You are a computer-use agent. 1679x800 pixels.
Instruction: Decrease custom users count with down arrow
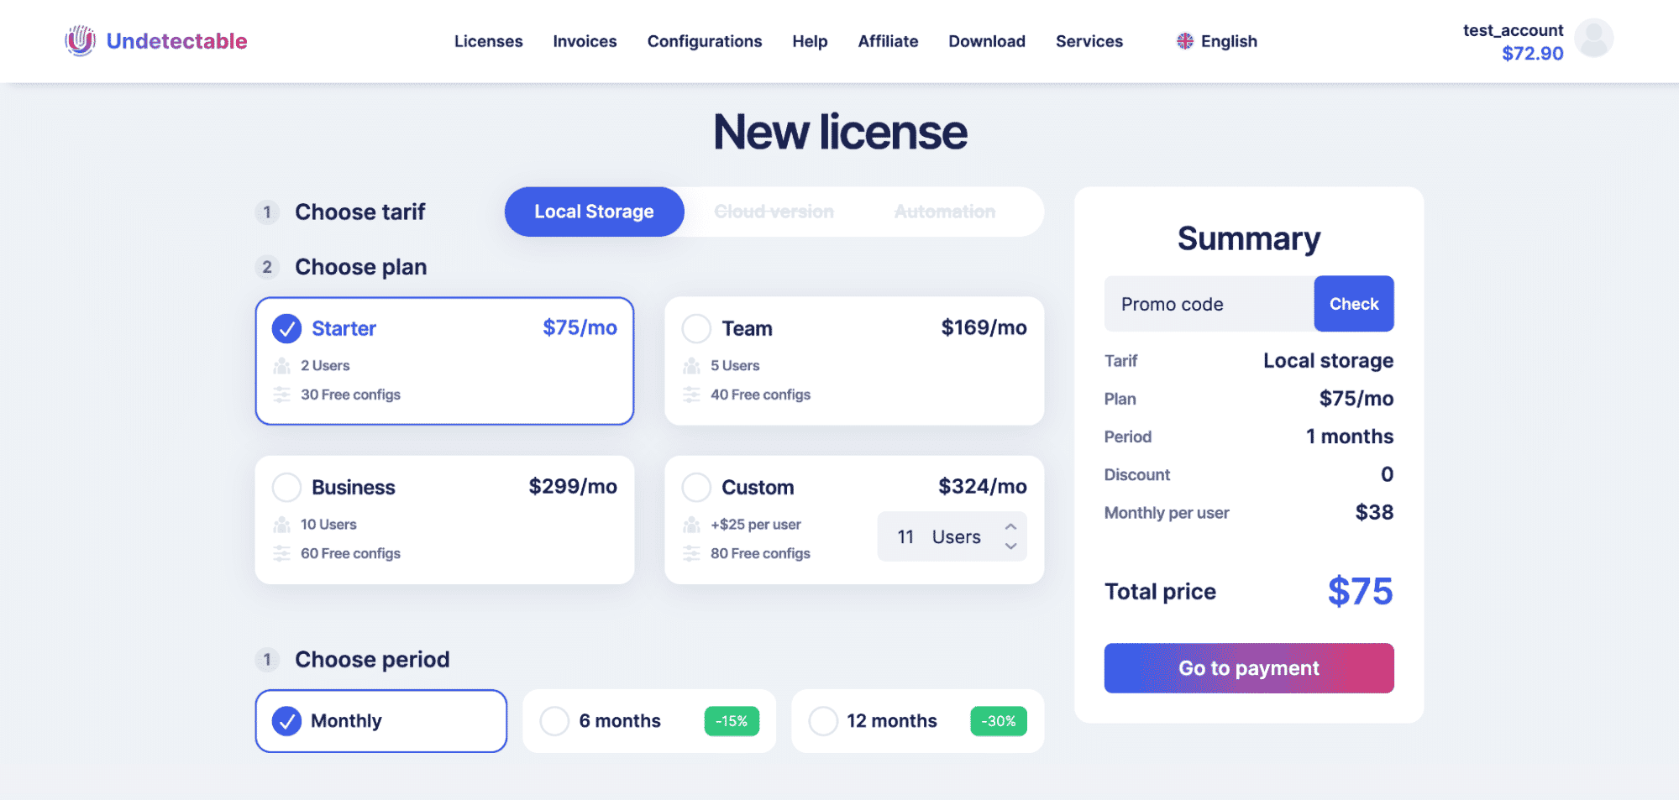point(1010,546)
